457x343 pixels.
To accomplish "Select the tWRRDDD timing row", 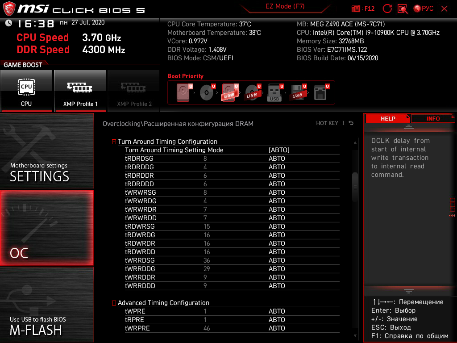I will click(x=232, y=285).
